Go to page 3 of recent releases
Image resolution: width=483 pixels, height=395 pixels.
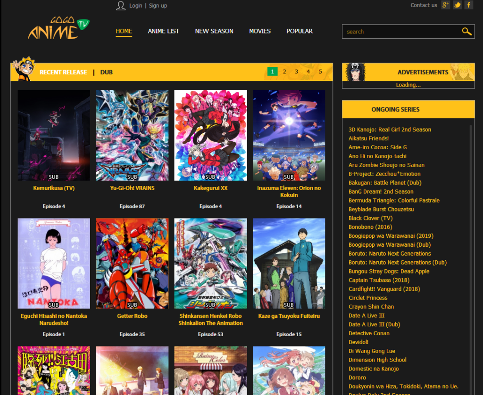point(296,71)
